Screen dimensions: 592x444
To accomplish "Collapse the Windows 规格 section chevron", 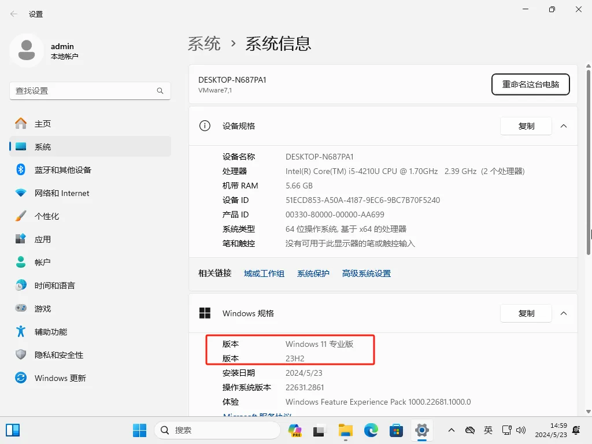I will pos(564,313).
